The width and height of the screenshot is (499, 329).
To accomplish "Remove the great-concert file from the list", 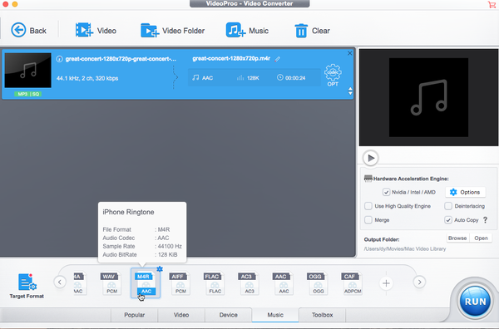I will (350, 53).
